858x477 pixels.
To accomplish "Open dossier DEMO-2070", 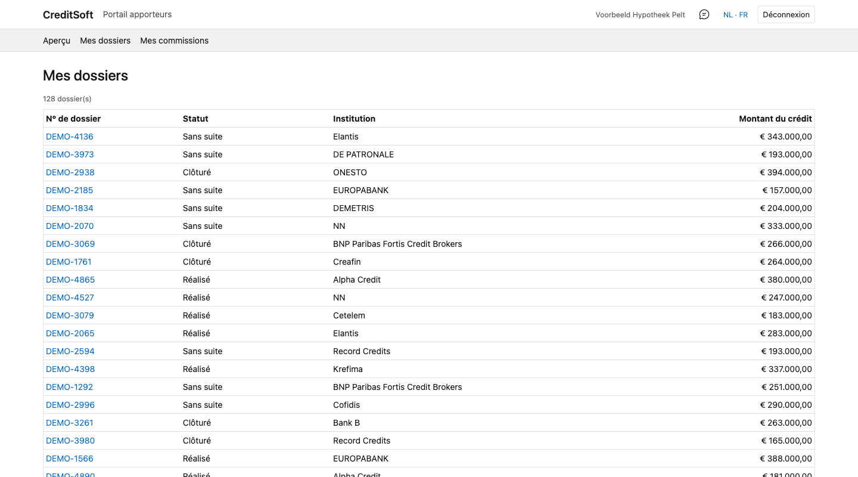I will pos(70,226).
